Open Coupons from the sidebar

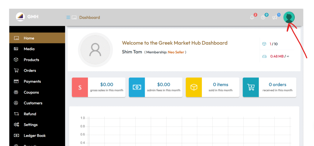[31, 92]
